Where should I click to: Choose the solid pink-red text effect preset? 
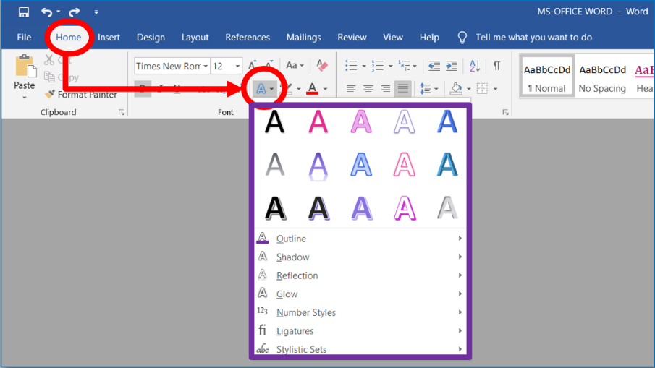pos(318,122)
